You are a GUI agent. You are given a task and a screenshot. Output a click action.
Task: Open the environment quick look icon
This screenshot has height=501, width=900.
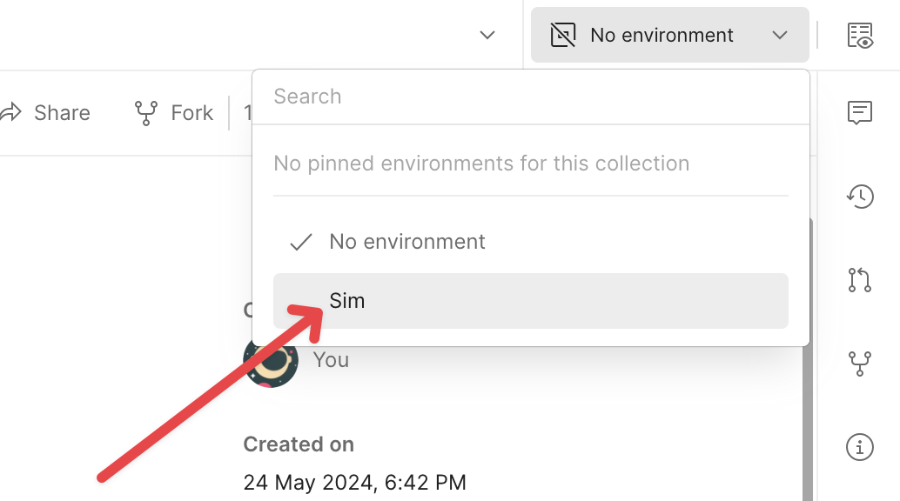pyautogui.click(x=860, y=36)
